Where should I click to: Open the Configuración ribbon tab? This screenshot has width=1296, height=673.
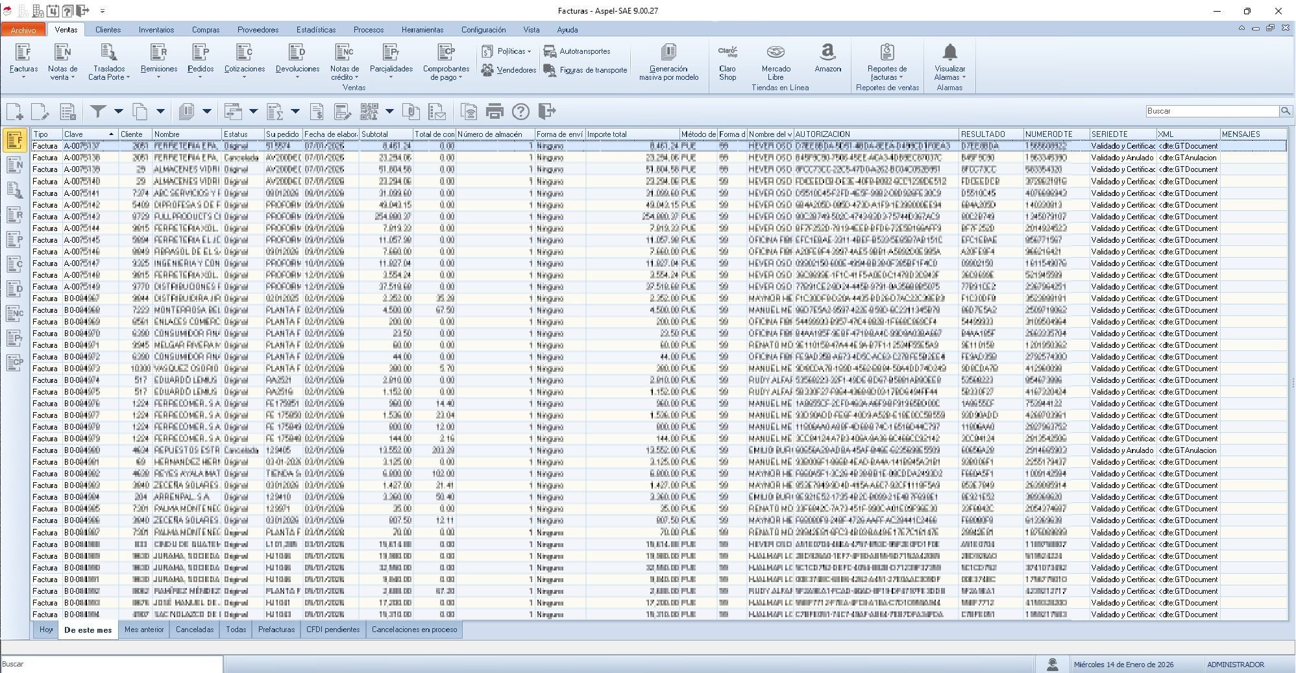(x=483, y=30)
